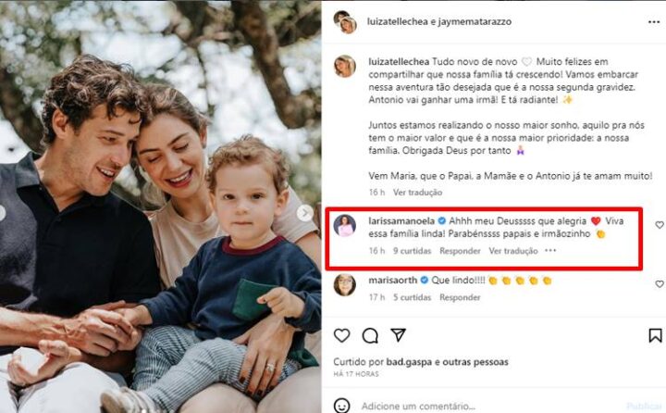Expand Ver tradução under the caption

(x=418, y=193)
